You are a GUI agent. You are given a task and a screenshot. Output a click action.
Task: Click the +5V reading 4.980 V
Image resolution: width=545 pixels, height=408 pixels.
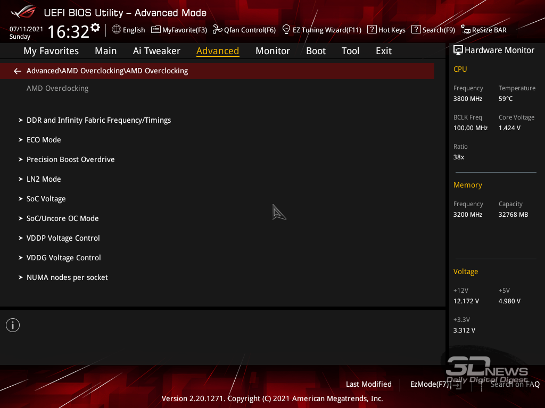509,301
